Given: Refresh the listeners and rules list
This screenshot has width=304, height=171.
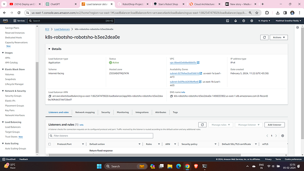Looking at the screenshot, I should (x=202, y=125).
